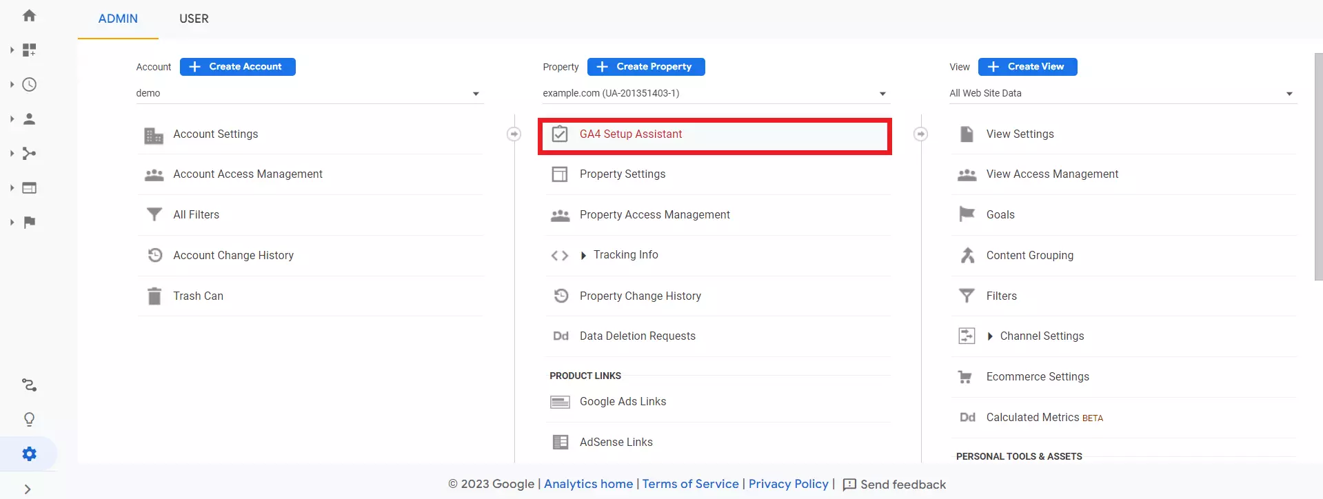The height and width of the screenshot is (499, 1323).
Task: Click the View Access Management people icon
Action: point(967,175)
